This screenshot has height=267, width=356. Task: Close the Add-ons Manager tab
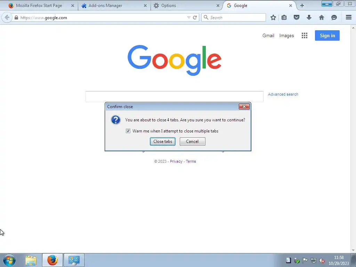click(x=145, y=6)
